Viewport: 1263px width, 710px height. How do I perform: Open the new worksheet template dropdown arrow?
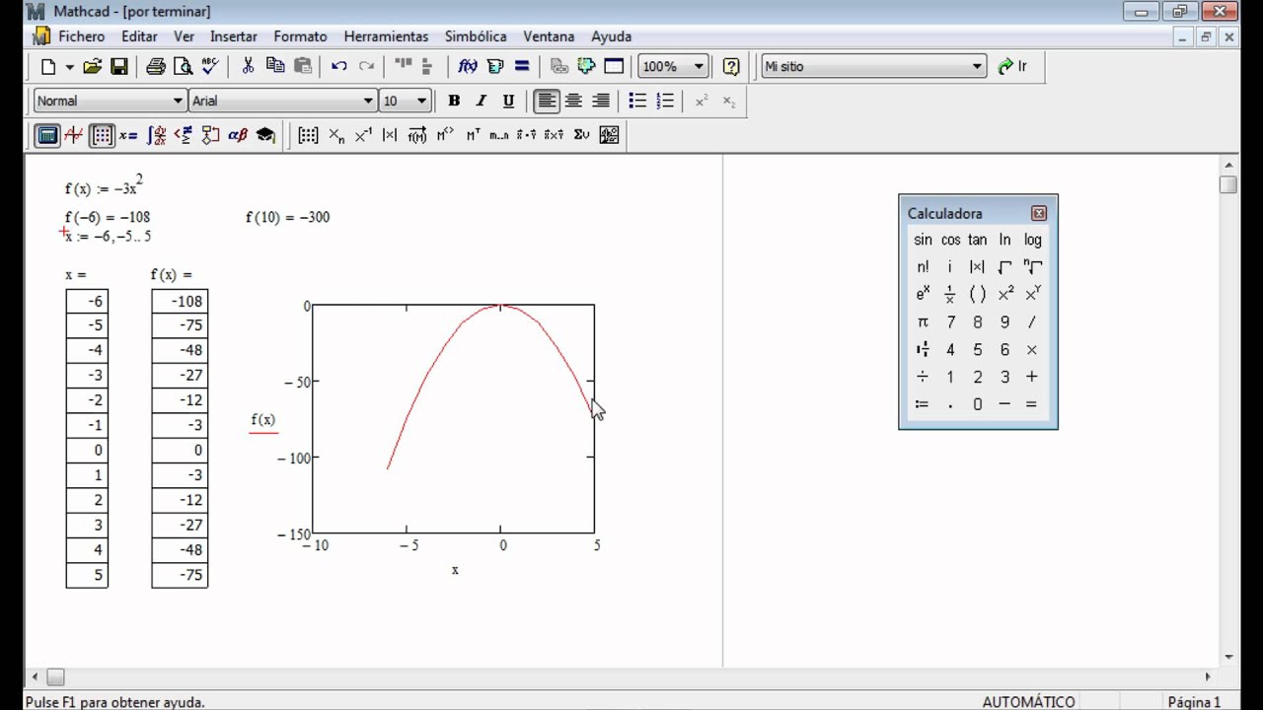tap(69, 67)
